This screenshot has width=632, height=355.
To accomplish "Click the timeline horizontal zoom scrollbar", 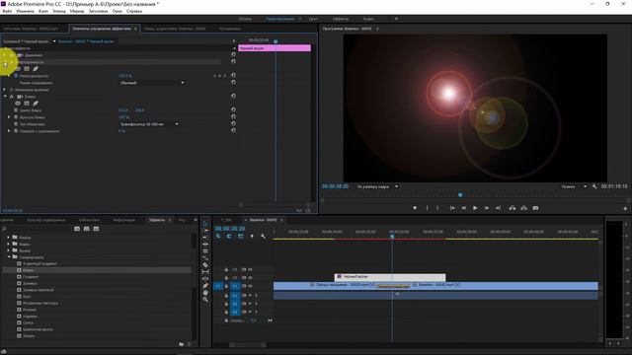I will [x=248, y=345].
